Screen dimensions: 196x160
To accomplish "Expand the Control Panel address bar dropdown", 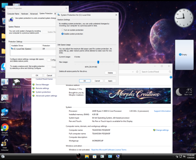I will coord(133,72).
